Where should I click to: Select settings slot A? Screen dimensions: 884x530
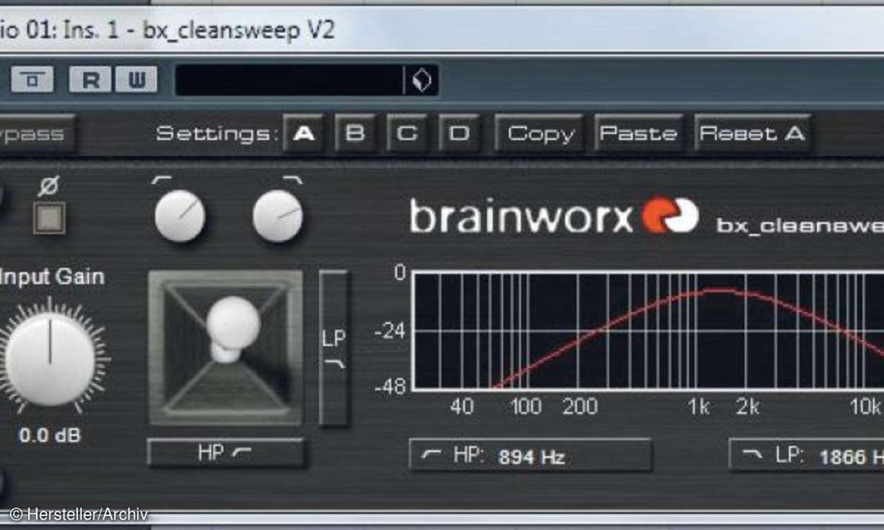coord(304,134)
